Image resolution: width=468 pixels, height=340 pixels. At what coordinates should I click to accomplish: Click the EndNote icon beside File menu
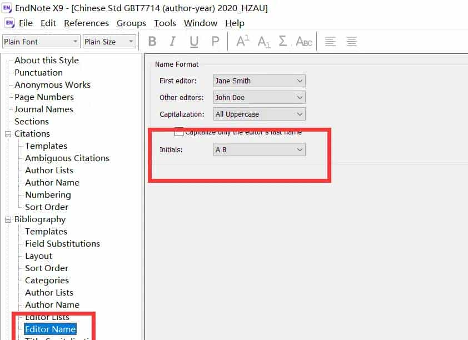(9, 23)
